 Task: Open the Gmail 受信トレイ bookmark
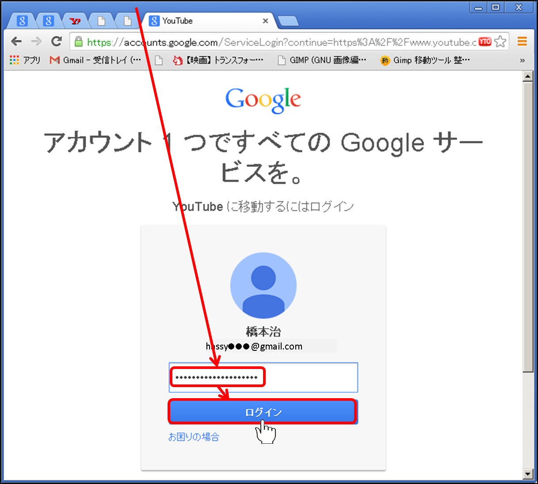click(x=96, y=60)
